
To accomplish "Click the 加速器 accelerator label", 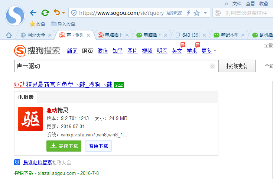I will (174, 13).
